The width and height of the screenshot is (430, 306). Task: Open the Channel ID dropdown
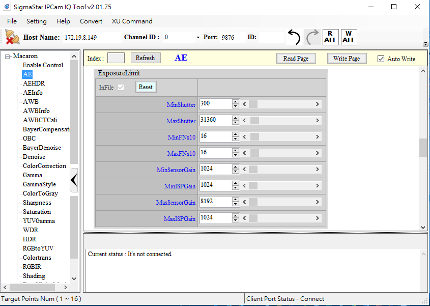198,38
